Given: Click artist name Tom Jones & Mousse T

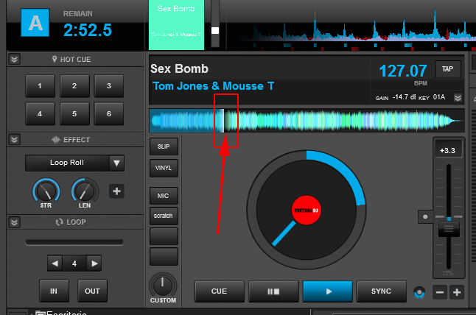Looking at the screenshot, I should pyautogui.click(x=214, y=86).
